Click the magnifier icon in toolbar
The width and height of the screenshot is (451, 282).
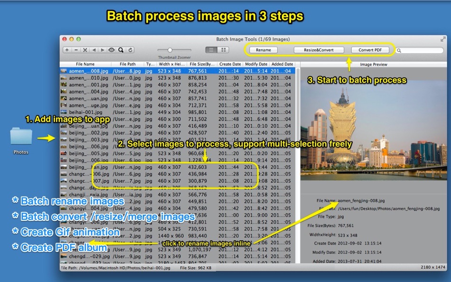[121, 50]
